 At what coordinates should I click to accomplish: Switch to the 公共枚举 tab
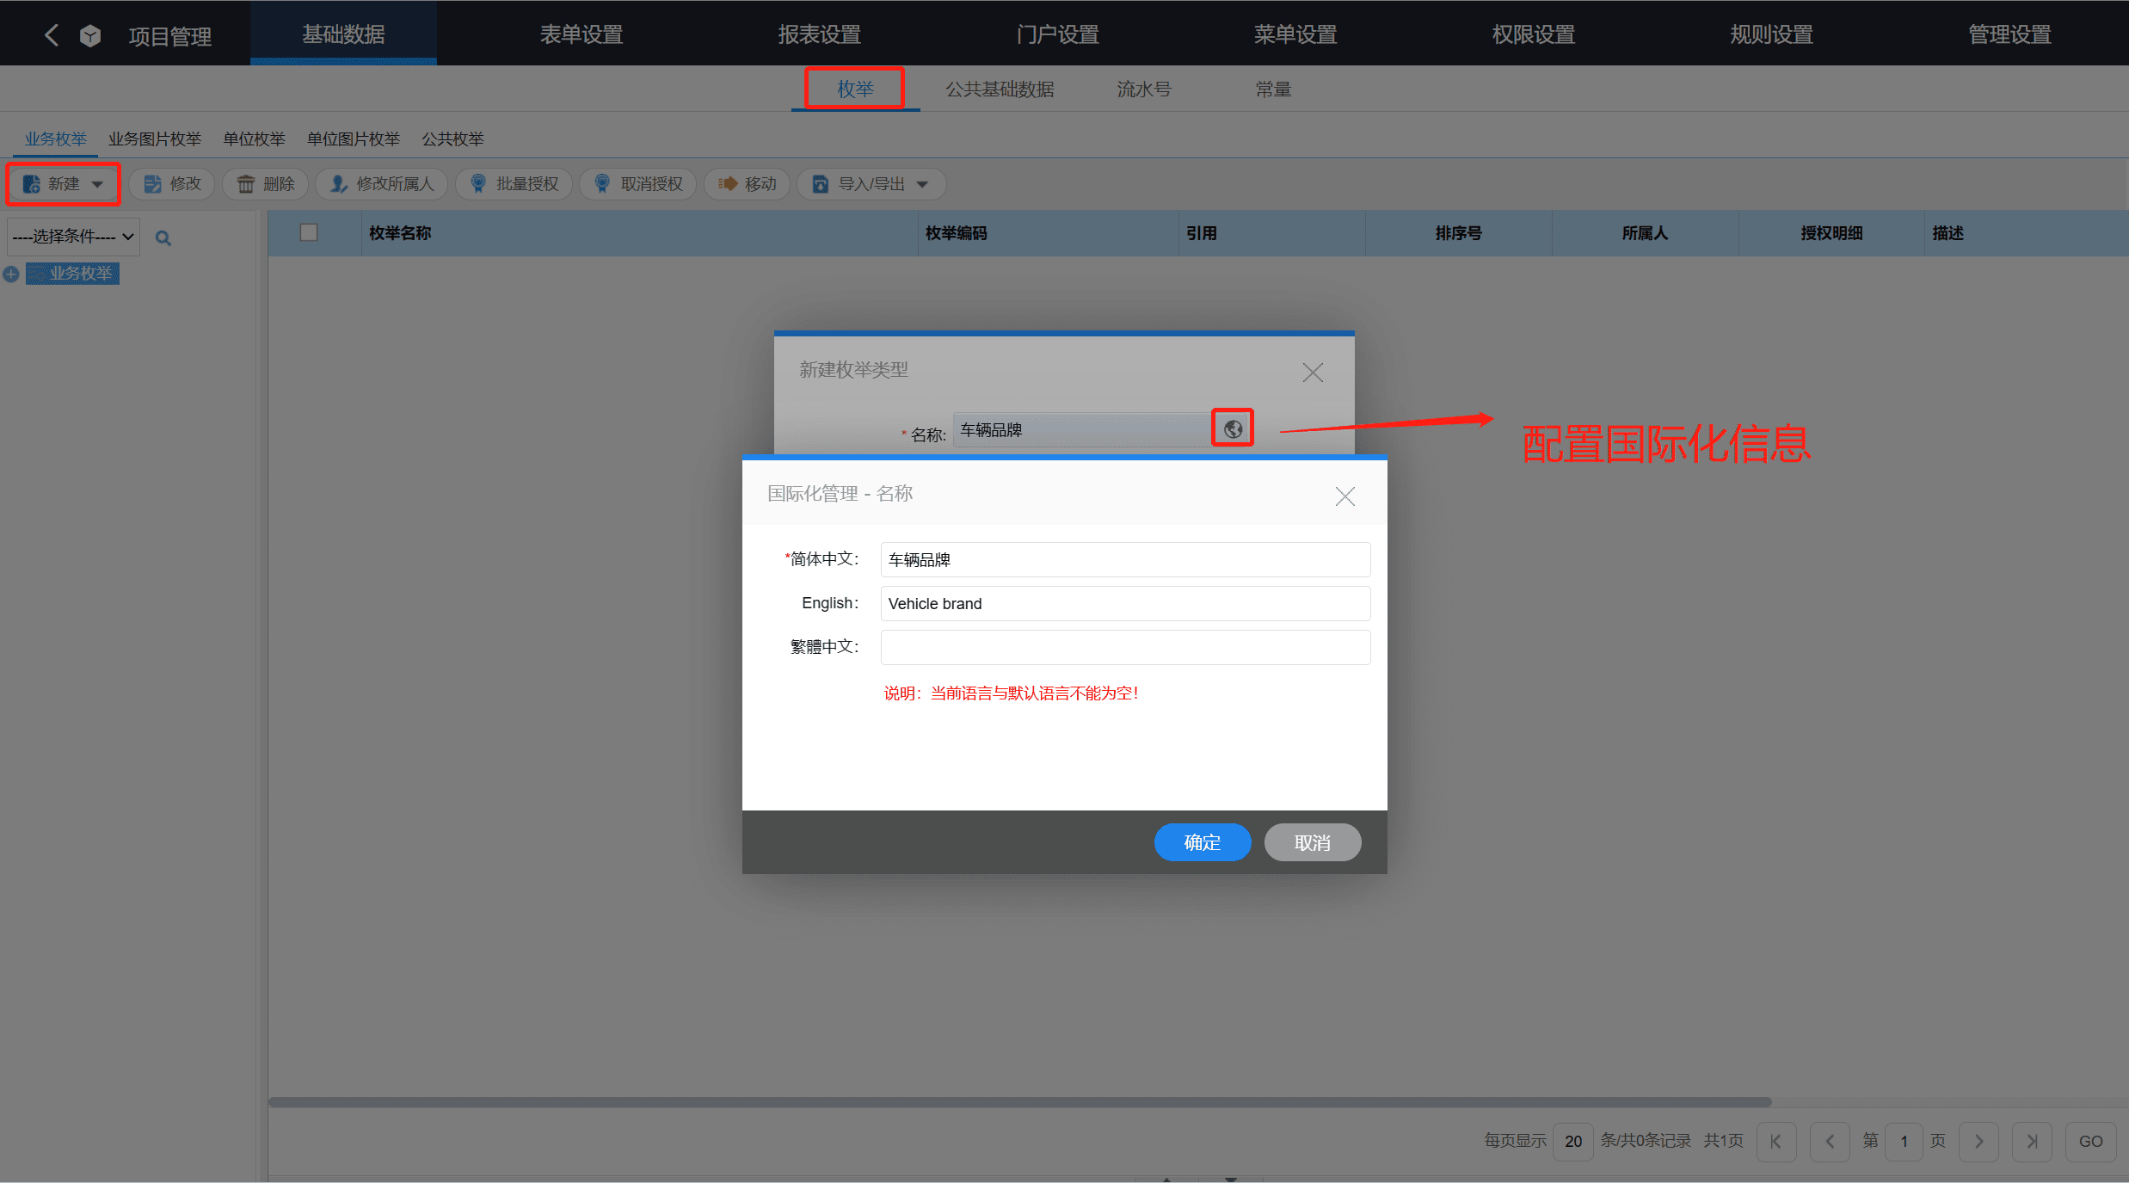[x=453, y=139]
